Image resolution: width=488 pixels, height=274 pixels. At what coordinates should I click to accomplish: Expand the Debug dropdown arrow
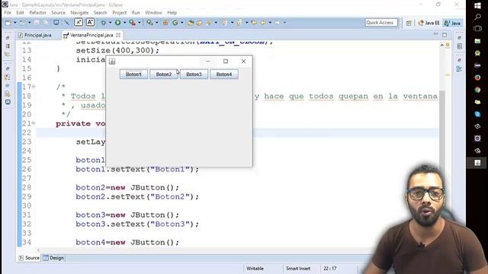pyautogui.click(x=110, y=23)
